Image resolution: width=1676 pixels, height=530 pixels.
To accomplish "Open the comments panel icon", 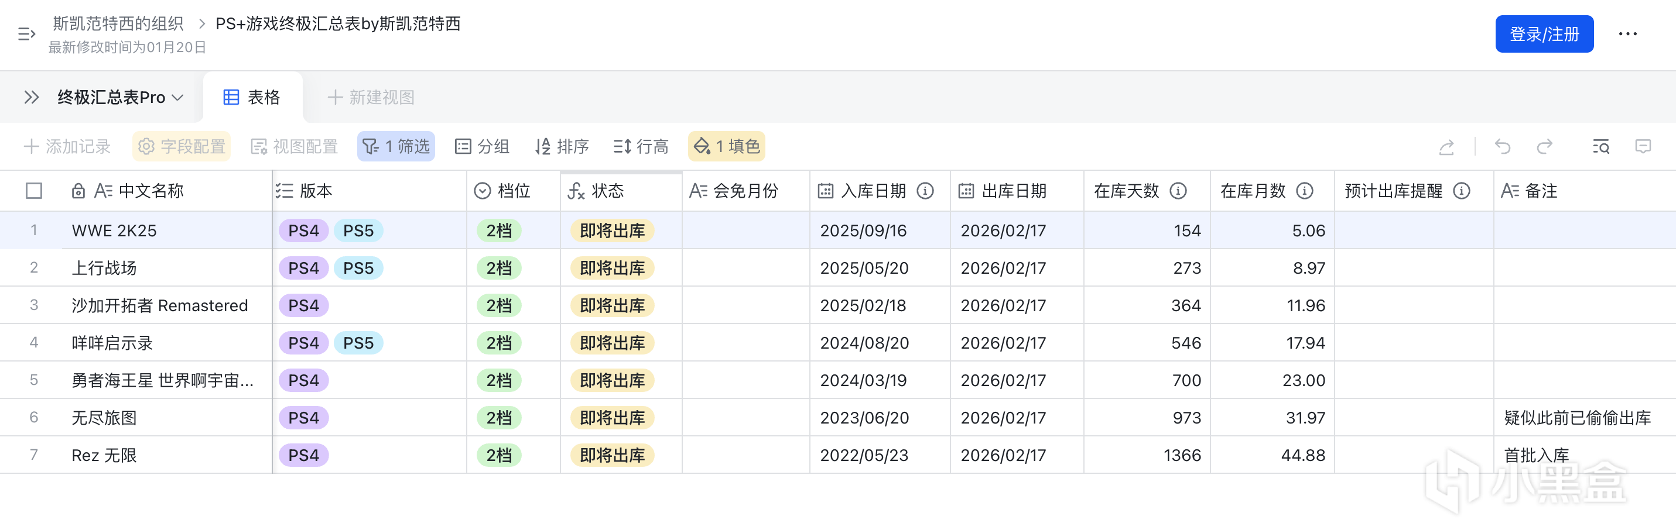I will pos(1643,147).
